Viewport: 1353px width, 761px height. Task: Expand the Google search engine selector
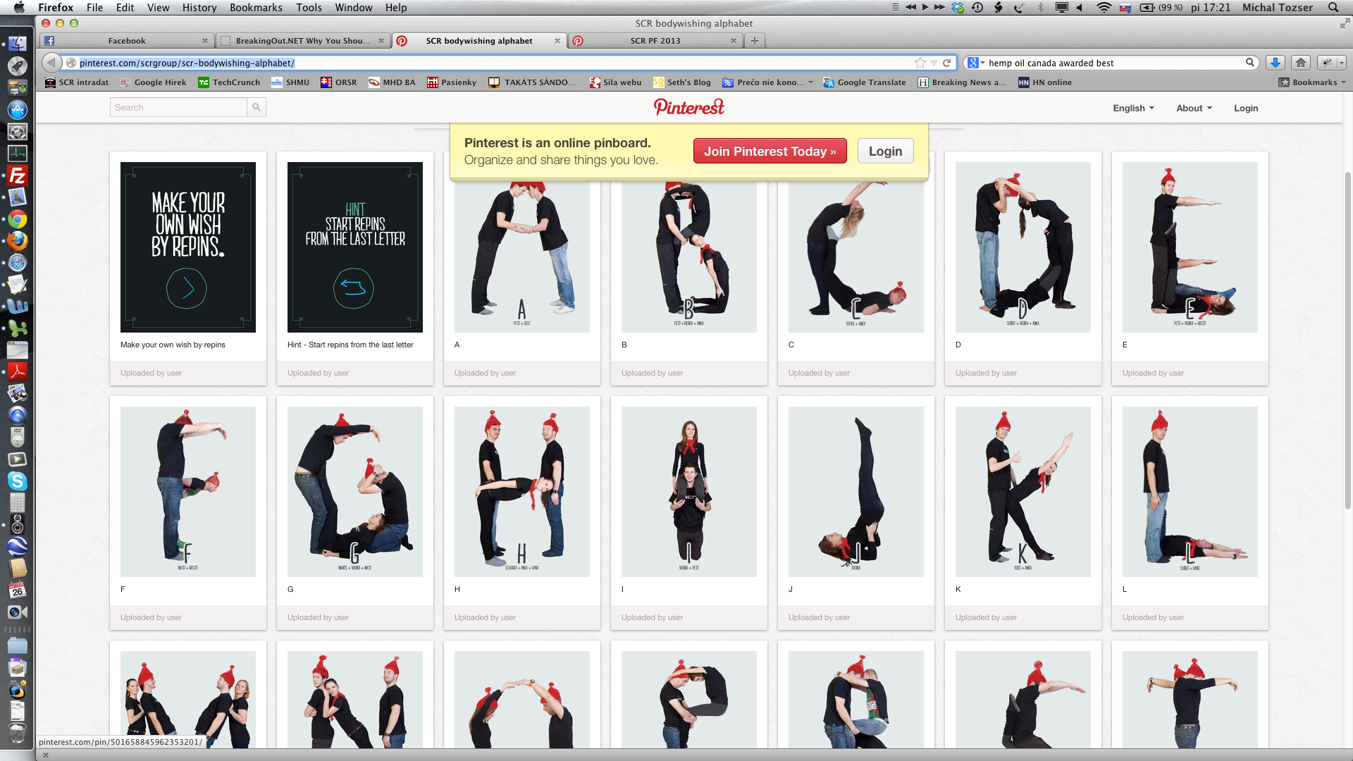point(976,63)
